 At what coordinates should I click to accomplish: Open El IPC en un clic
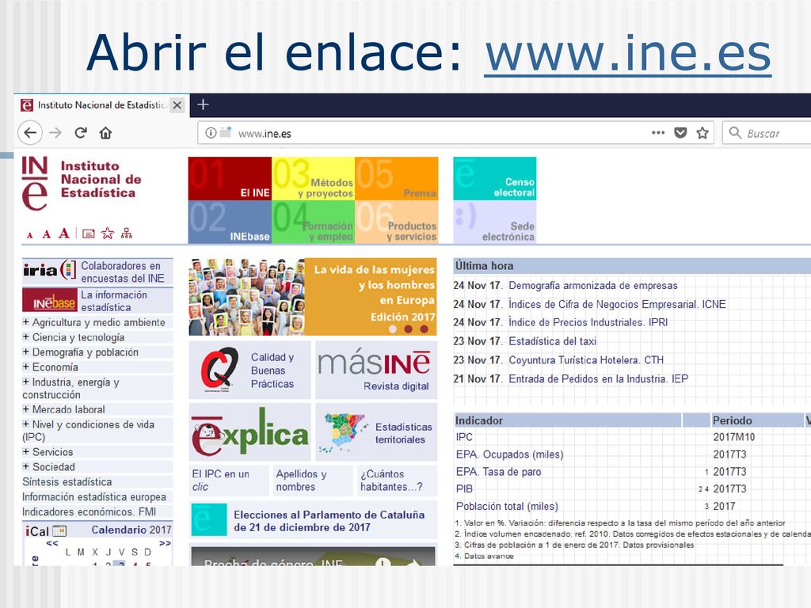coord(229,481)
